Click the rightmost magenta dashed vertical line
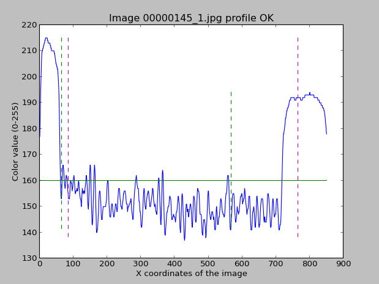Viewport: 379px width, 284px height. 298,137
